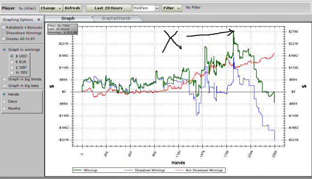Click the Last 20 Hours button

coord(108,8)
